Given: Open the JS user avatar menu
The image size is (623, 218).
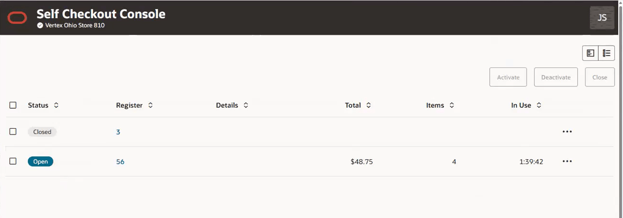Looking at the screenshot, I should pos(602,17).
